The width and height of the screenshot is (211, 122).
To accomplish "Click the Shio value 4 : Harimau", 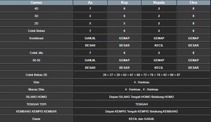I will 142,82.
